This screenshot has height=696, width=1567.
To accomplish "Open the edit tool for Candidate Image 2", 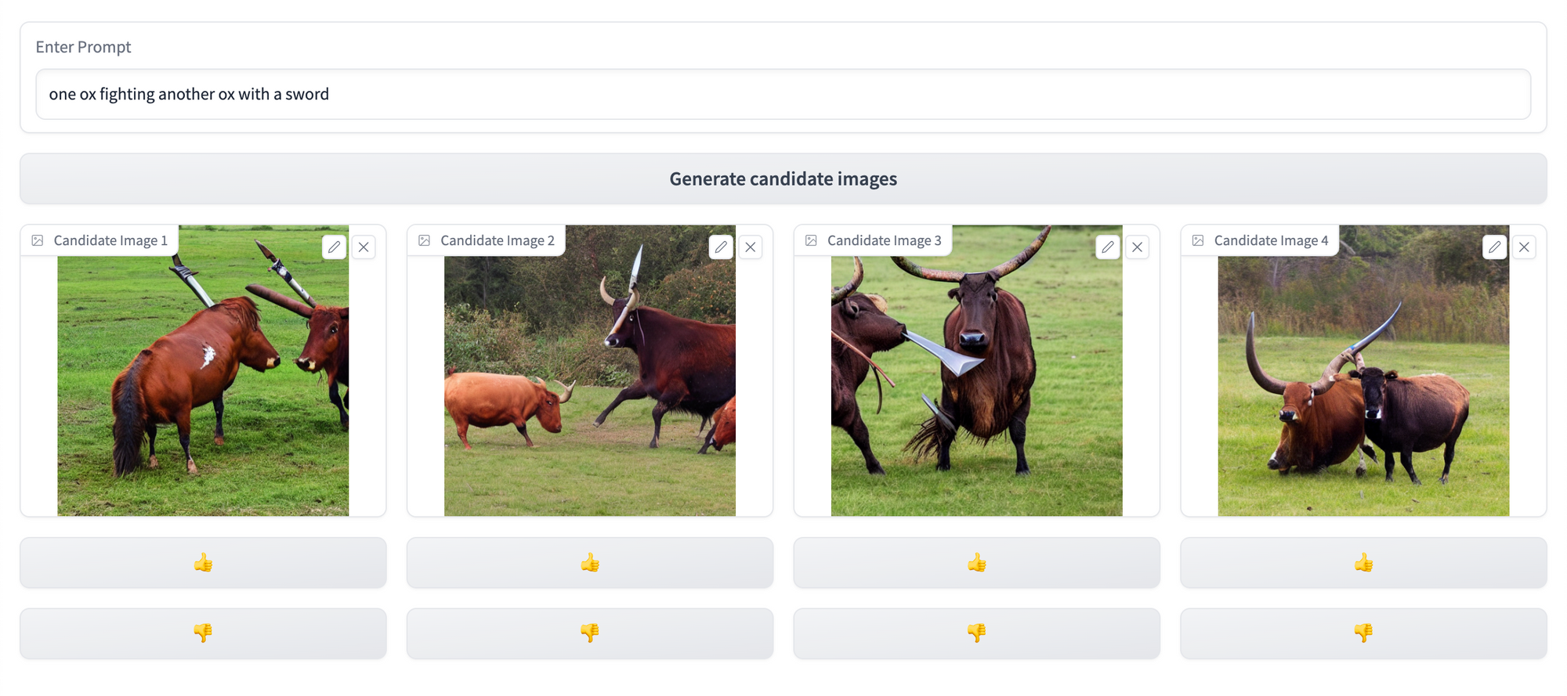I will pyautogui.click(x=721, y=247).
